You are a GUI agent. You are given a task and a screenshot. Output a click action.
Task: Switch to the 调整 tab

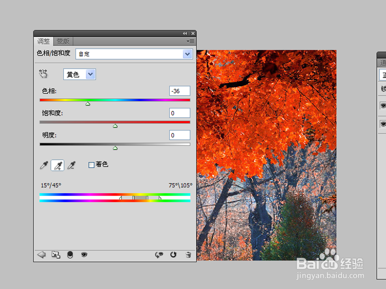[43, 41]
